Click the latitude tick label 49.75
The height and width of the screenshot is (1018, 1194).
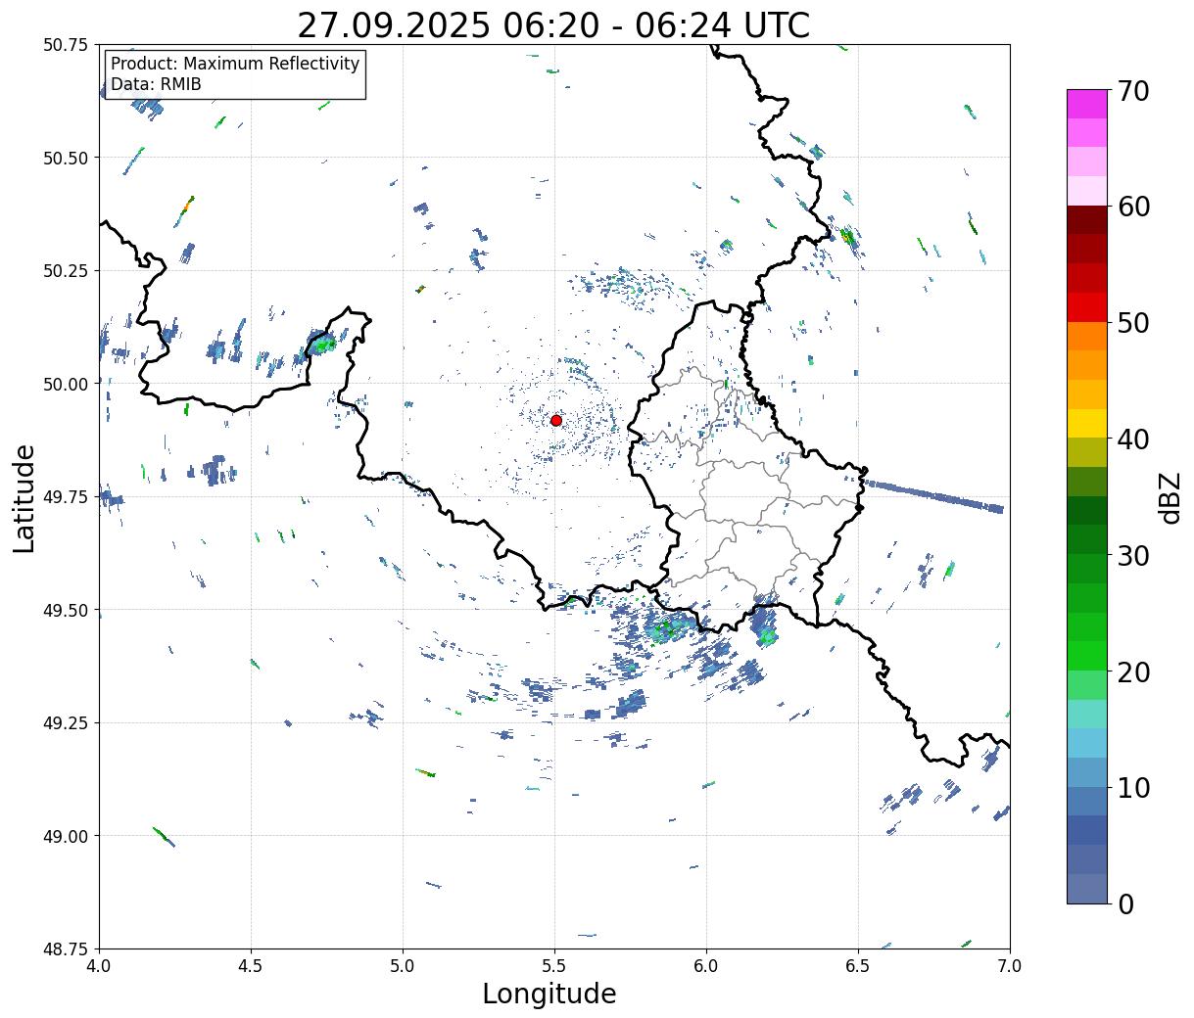[x=66, y=497]
